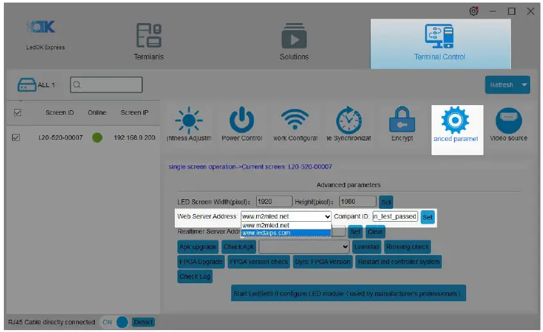
Task: Click the Screen ID column header
Action: pos(60,113)
